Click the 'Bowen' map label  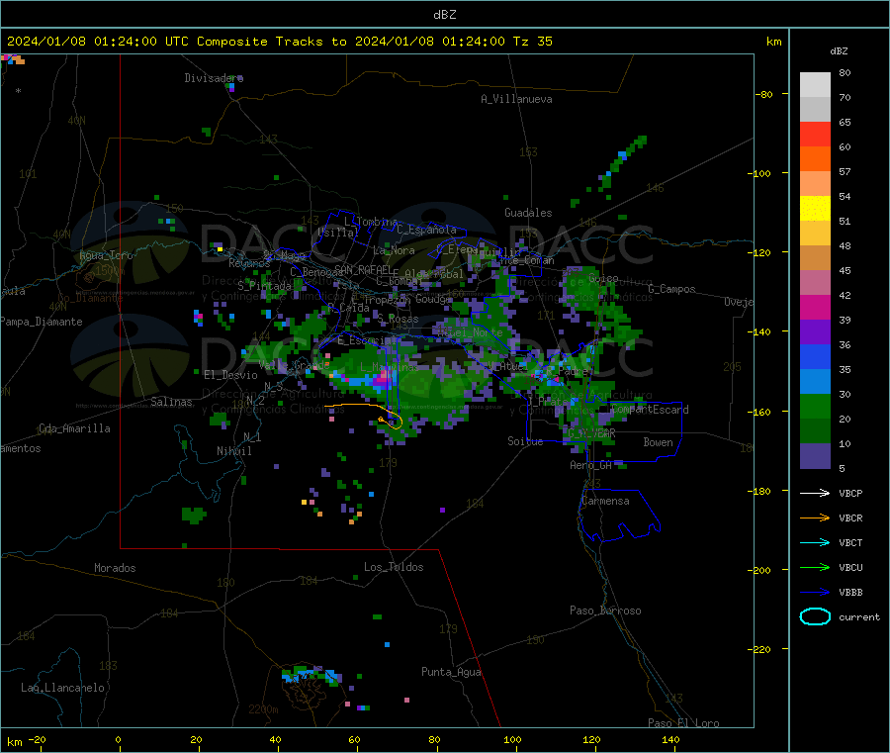point(658,442)
